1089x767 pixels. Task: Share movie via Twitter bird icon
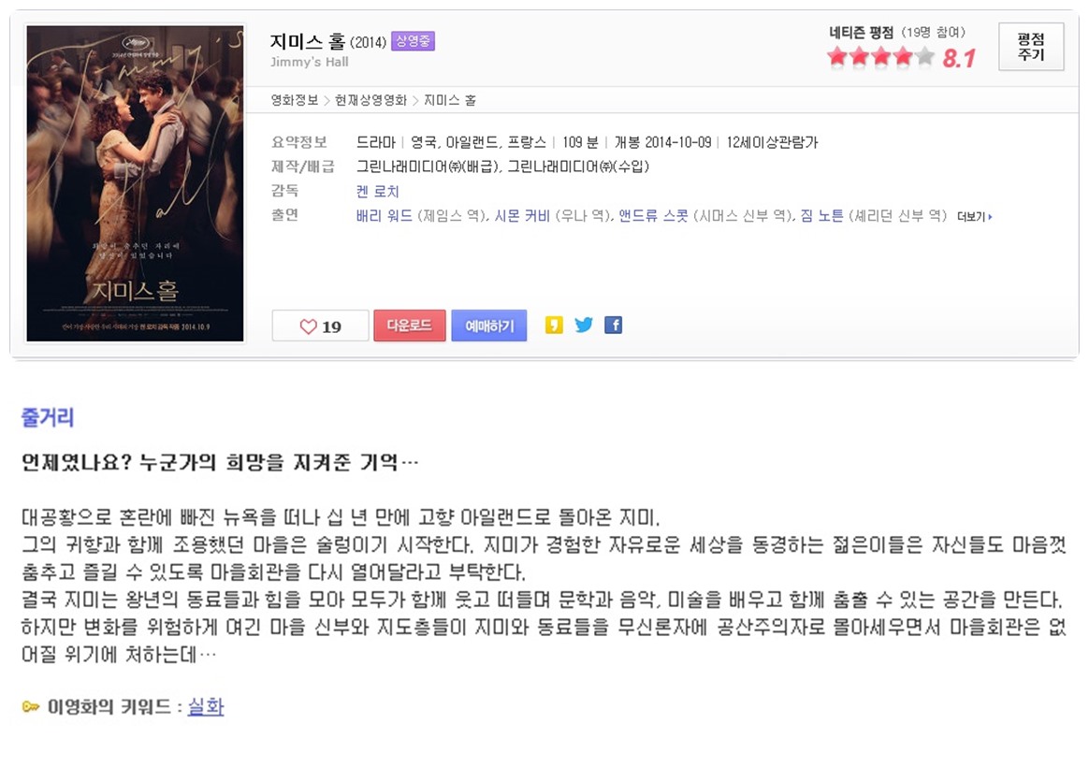click(584, 325)
